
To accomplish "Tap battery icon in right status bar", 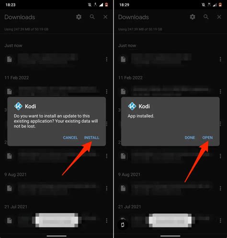I will click(220, 5).
